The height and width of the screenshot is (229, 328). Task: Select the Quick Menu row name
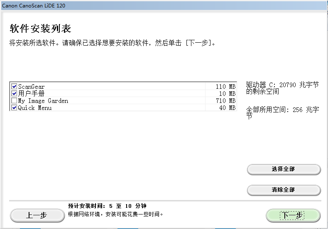coord(35,108)
